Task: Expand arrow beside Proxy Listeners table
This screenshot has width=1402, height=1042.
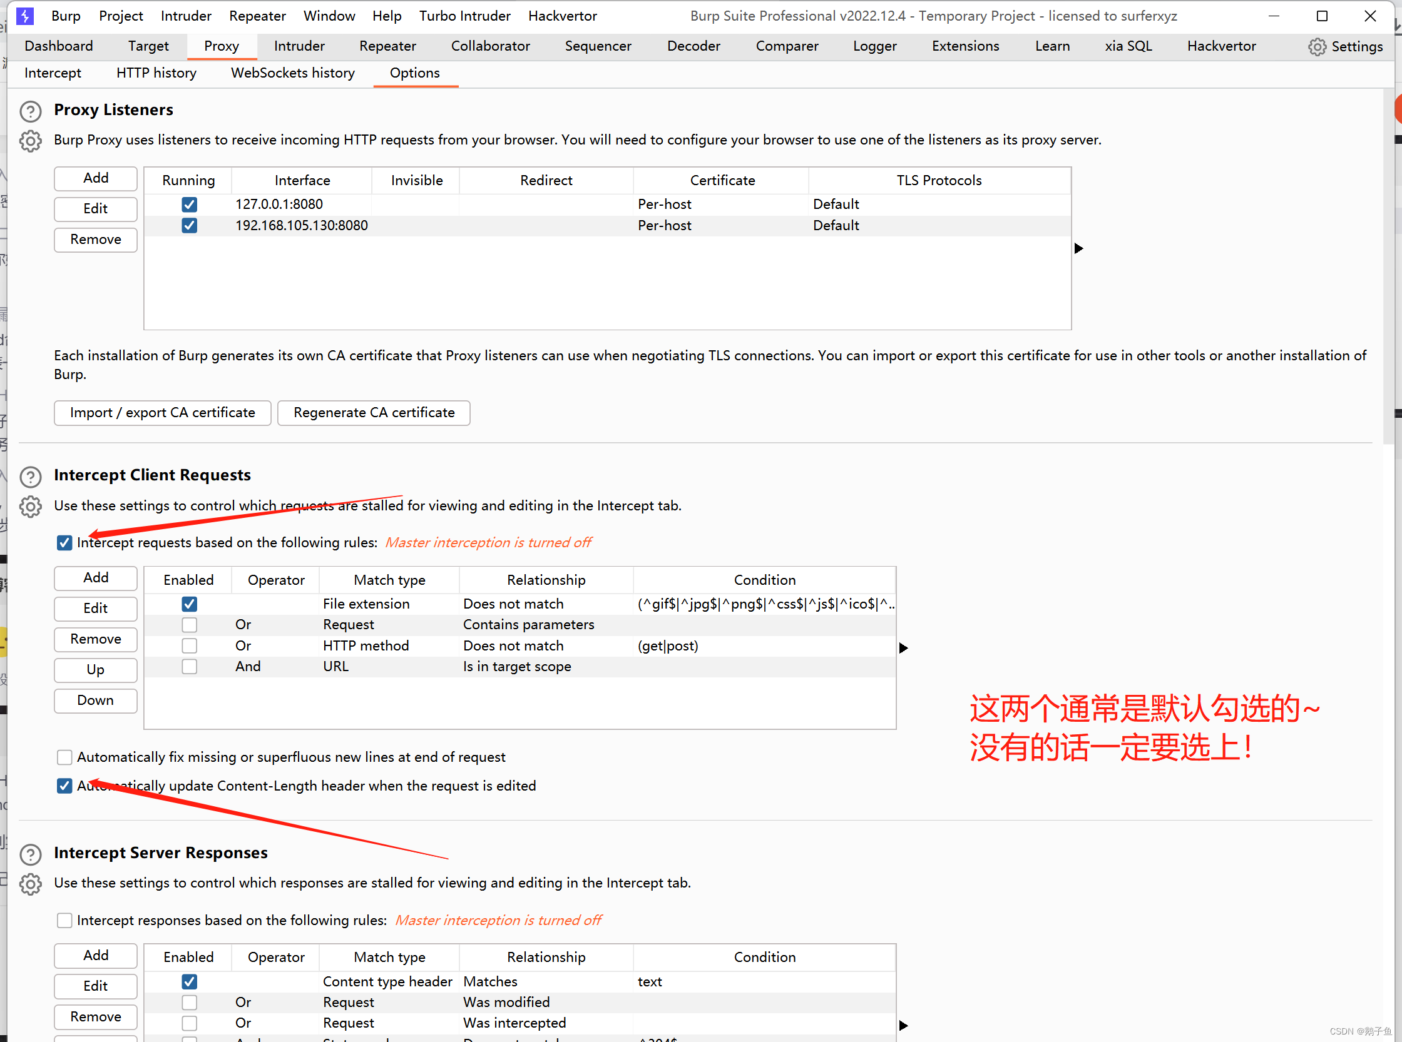Action: [x=1079, y=248]
